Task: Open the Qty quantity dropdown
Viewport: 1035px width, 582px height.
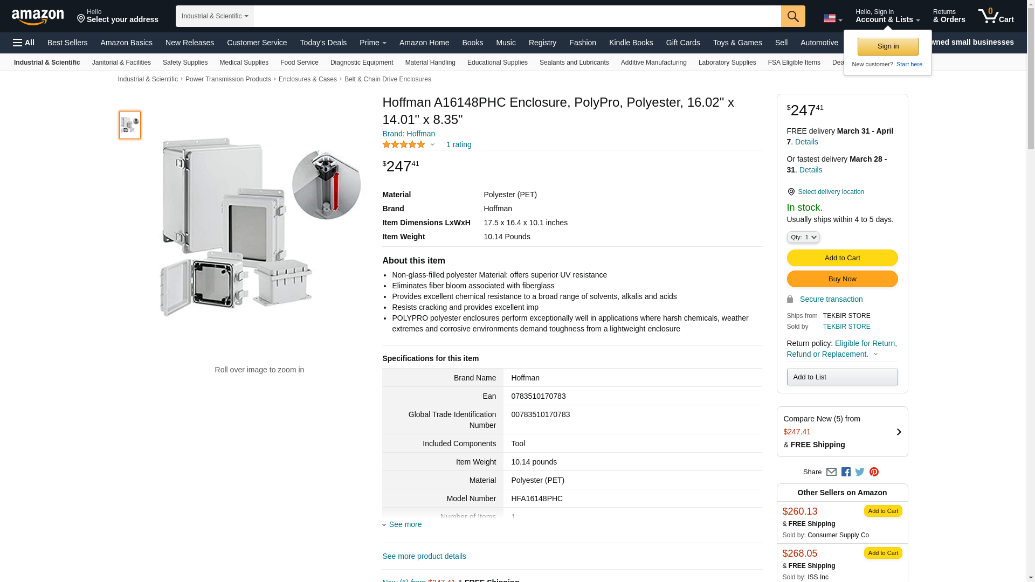Action: point(803,237)
